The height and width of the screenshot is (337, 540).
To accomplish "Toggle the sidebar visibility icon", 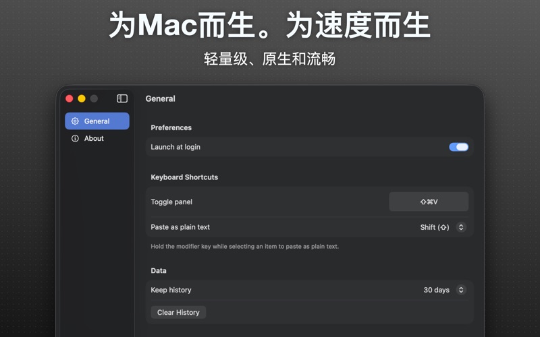I will (122, 98).
